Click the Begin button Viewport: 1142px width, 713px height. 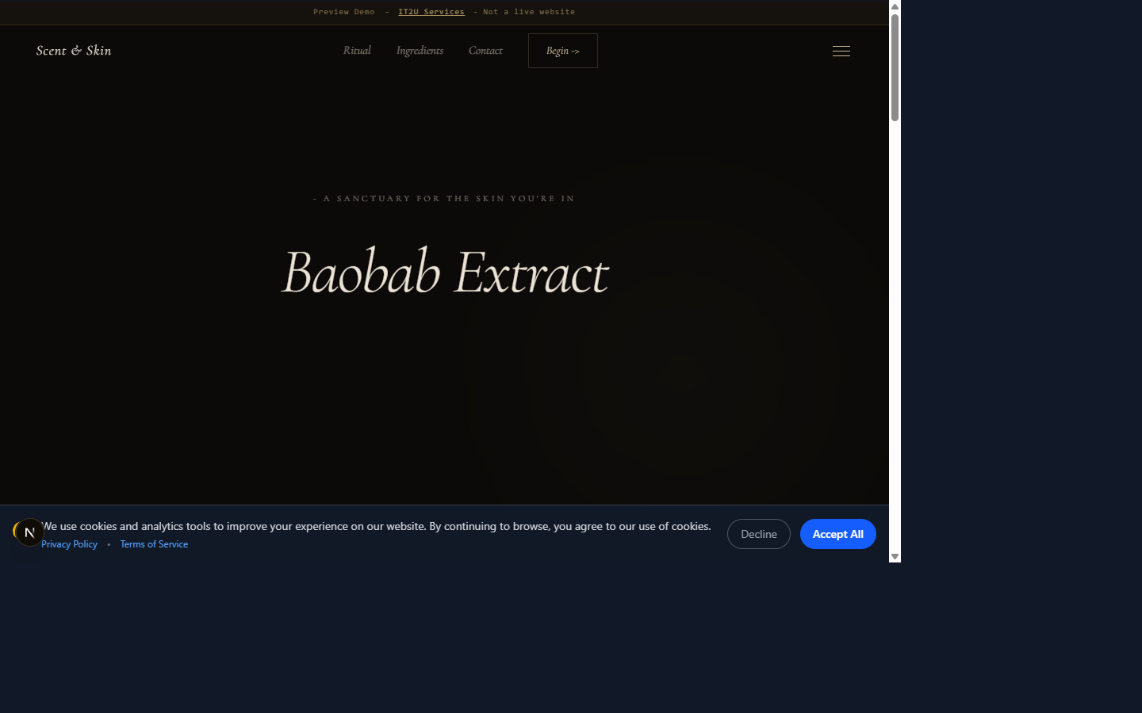point(563,51)
